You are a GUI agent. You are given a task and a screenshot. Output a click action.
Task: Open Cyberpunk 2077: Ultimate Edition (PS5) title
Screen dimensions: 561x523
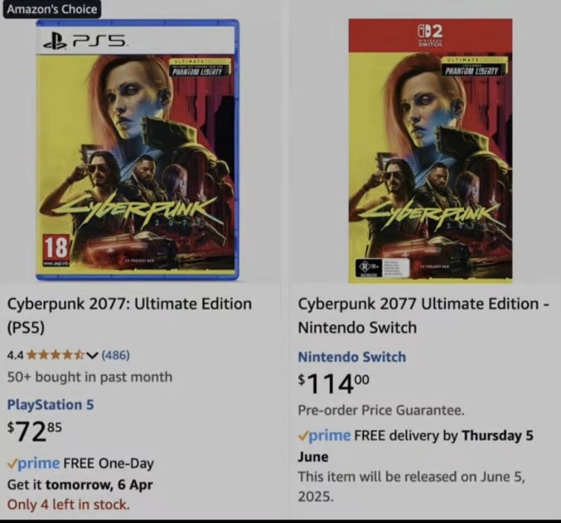(130, 315)
